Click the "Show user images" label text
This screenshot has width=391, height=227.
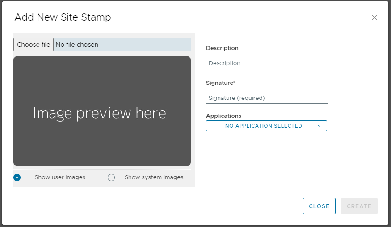[x=60, y=177]
